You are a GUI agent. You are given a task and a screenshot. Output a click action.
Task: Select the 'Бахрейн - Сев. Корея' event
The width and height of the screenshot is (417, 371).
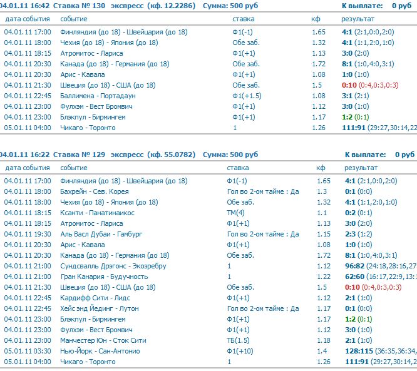click(x=95, y=191)
